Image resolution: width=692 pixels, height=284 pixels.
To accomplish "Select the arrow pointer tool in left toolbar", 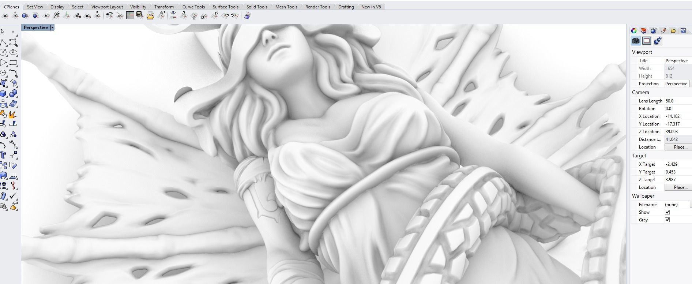I will [3, 31].
